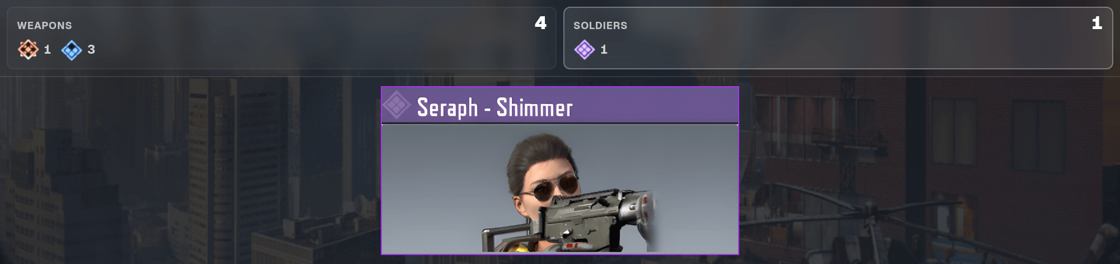The width and height of the screenshot is (1120, 264).
Task: Click the Weapons total count 4
Action: 540,23
